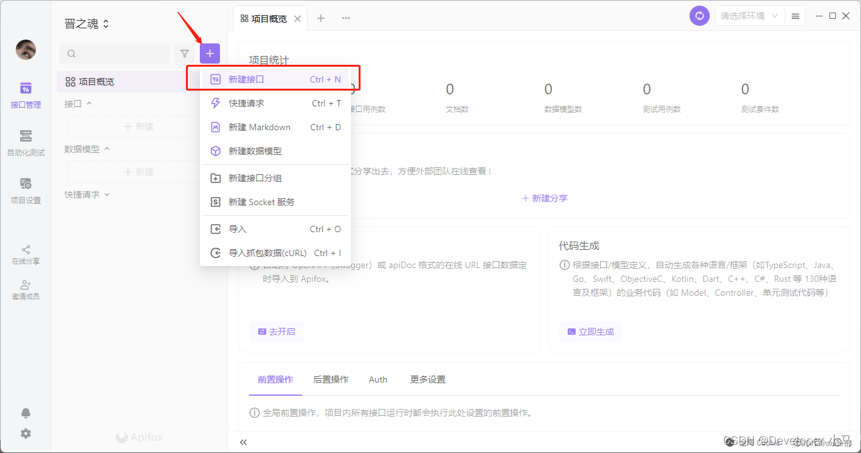Open 在线分享 share icon
This screenshot has height=453, width=861.
[x=26, y=254]
